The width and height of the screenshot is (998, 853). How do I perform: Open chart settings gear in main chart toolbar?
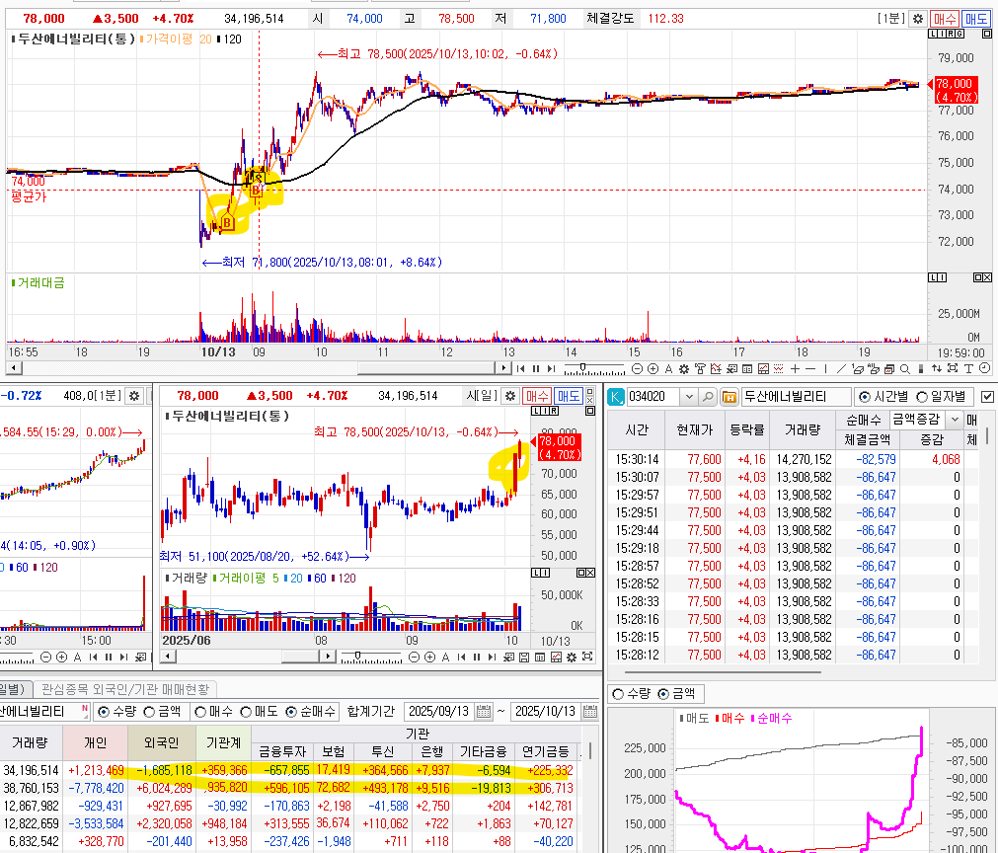point(683,368)
